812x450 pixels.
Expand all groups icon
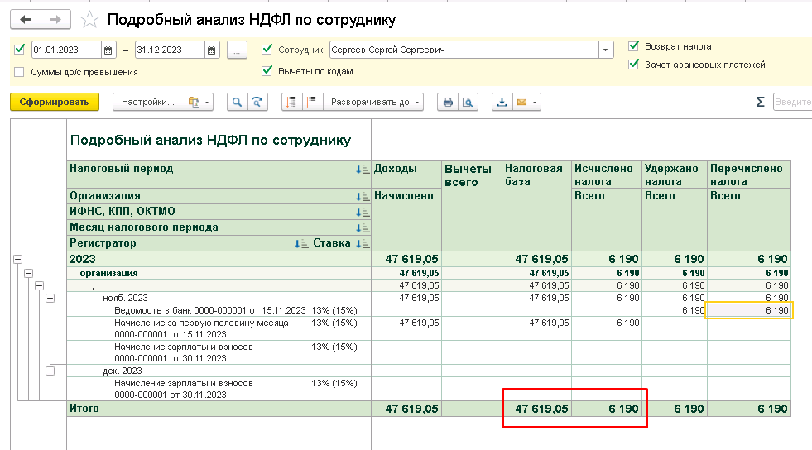coord(312,102)
